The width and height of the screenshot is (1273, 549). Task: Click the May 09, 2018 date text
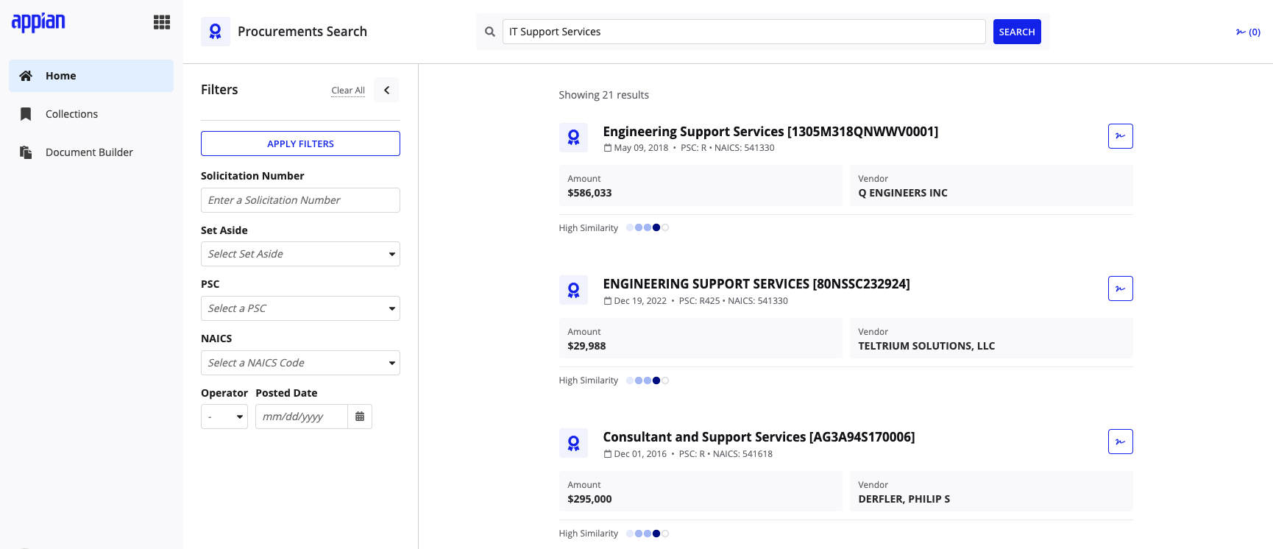(x=641, y=148)
